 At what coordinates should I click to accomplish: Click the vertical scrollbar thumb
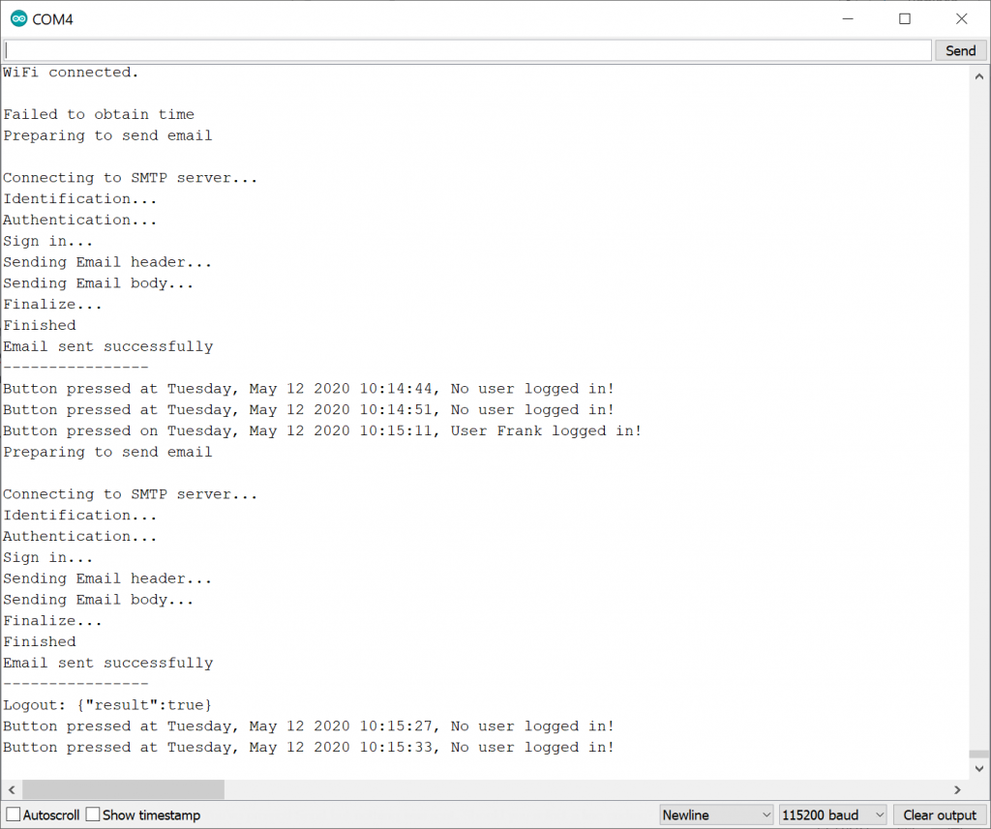coord(979,754)
